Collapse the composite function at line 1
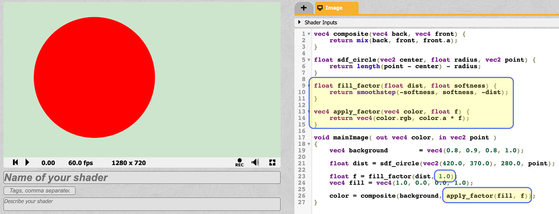Image resolution: width=559 pixels, height=214 pixels. click(309, 34)
